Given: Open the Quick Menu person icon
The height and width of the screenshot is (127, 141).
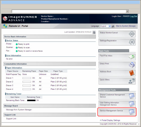Looking at the screenshot, I should point(132,81).
